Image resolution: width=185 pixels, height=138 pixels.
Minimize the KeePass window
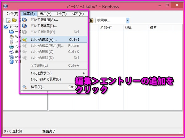(160, 6)
